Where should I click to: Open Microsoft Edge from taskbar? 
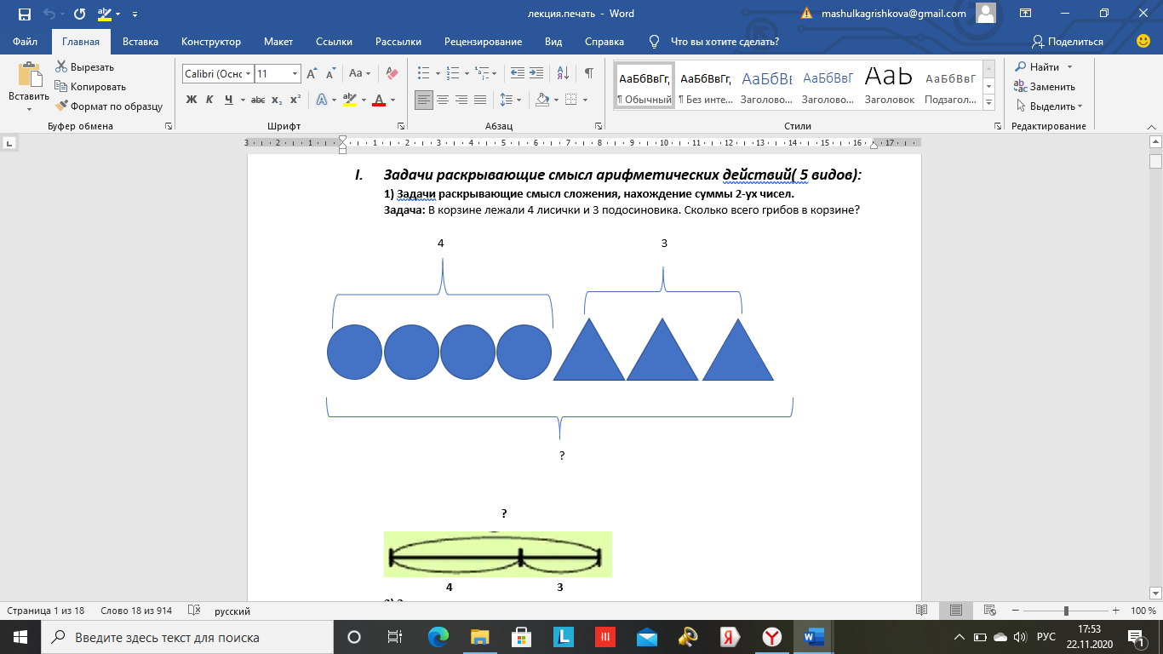pyautogui.click(x=438, y=637)
